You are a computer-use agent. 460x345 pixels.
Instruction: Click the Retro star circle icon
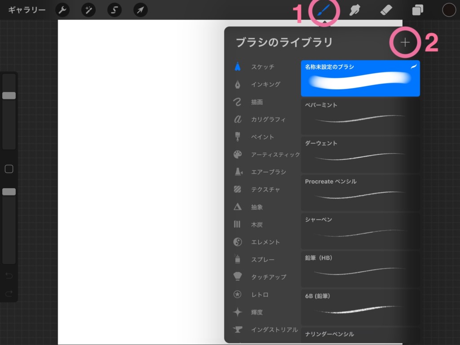[237, 294]
